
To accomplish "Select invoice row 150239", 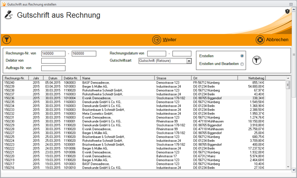I will click(134, 87).
